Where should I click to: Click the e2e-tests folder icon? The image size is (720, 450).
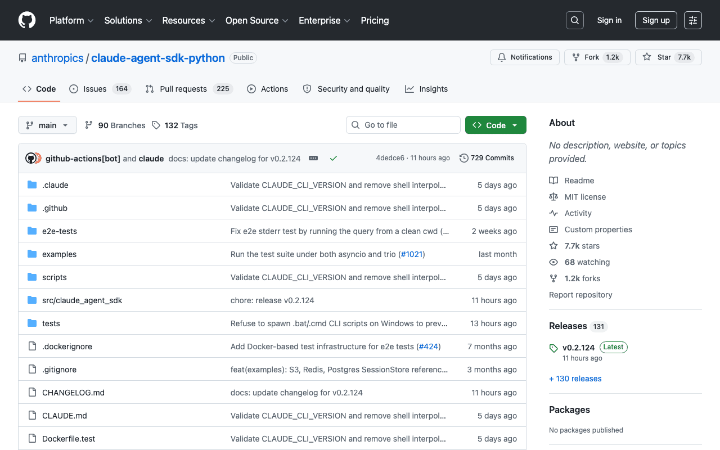[32, 231]
